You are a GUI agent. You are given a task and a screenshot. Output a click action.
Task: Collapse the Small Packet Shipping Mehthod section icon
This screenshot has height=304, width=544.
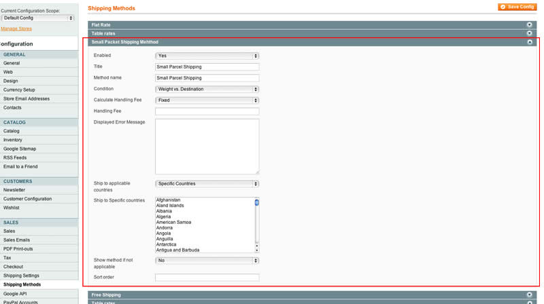point(529,42)
